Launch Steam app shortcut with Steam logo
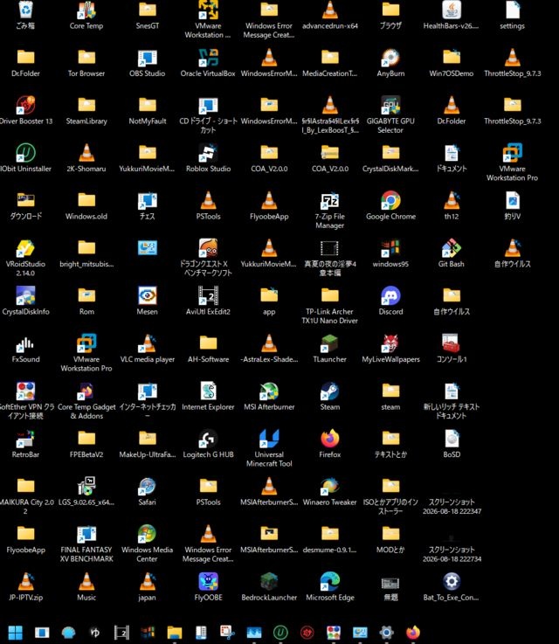 pos(329,391)
